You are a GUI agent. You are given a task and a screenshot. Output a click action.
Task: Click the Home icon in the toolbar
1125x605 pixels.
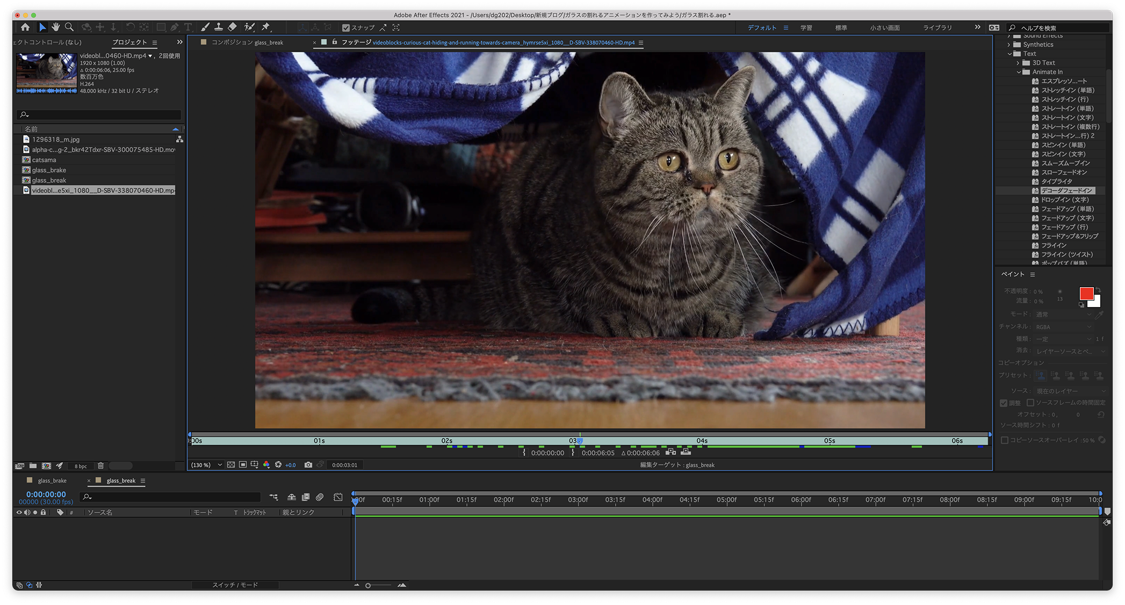coord(25,27)
